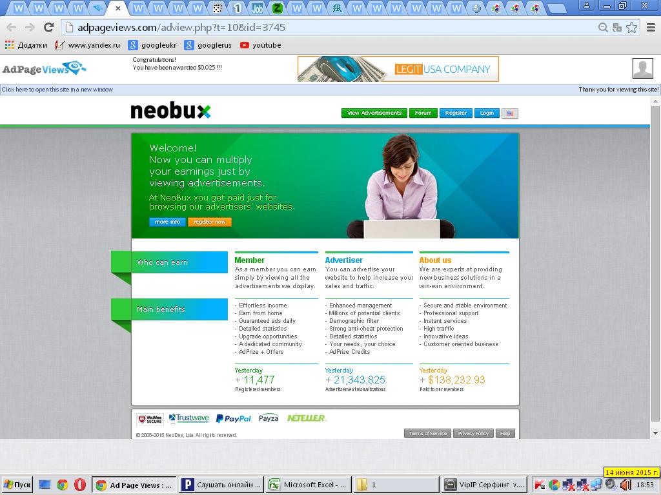
Task: Click the 'Advertiser' heading
Action: [x=343, y=260]
